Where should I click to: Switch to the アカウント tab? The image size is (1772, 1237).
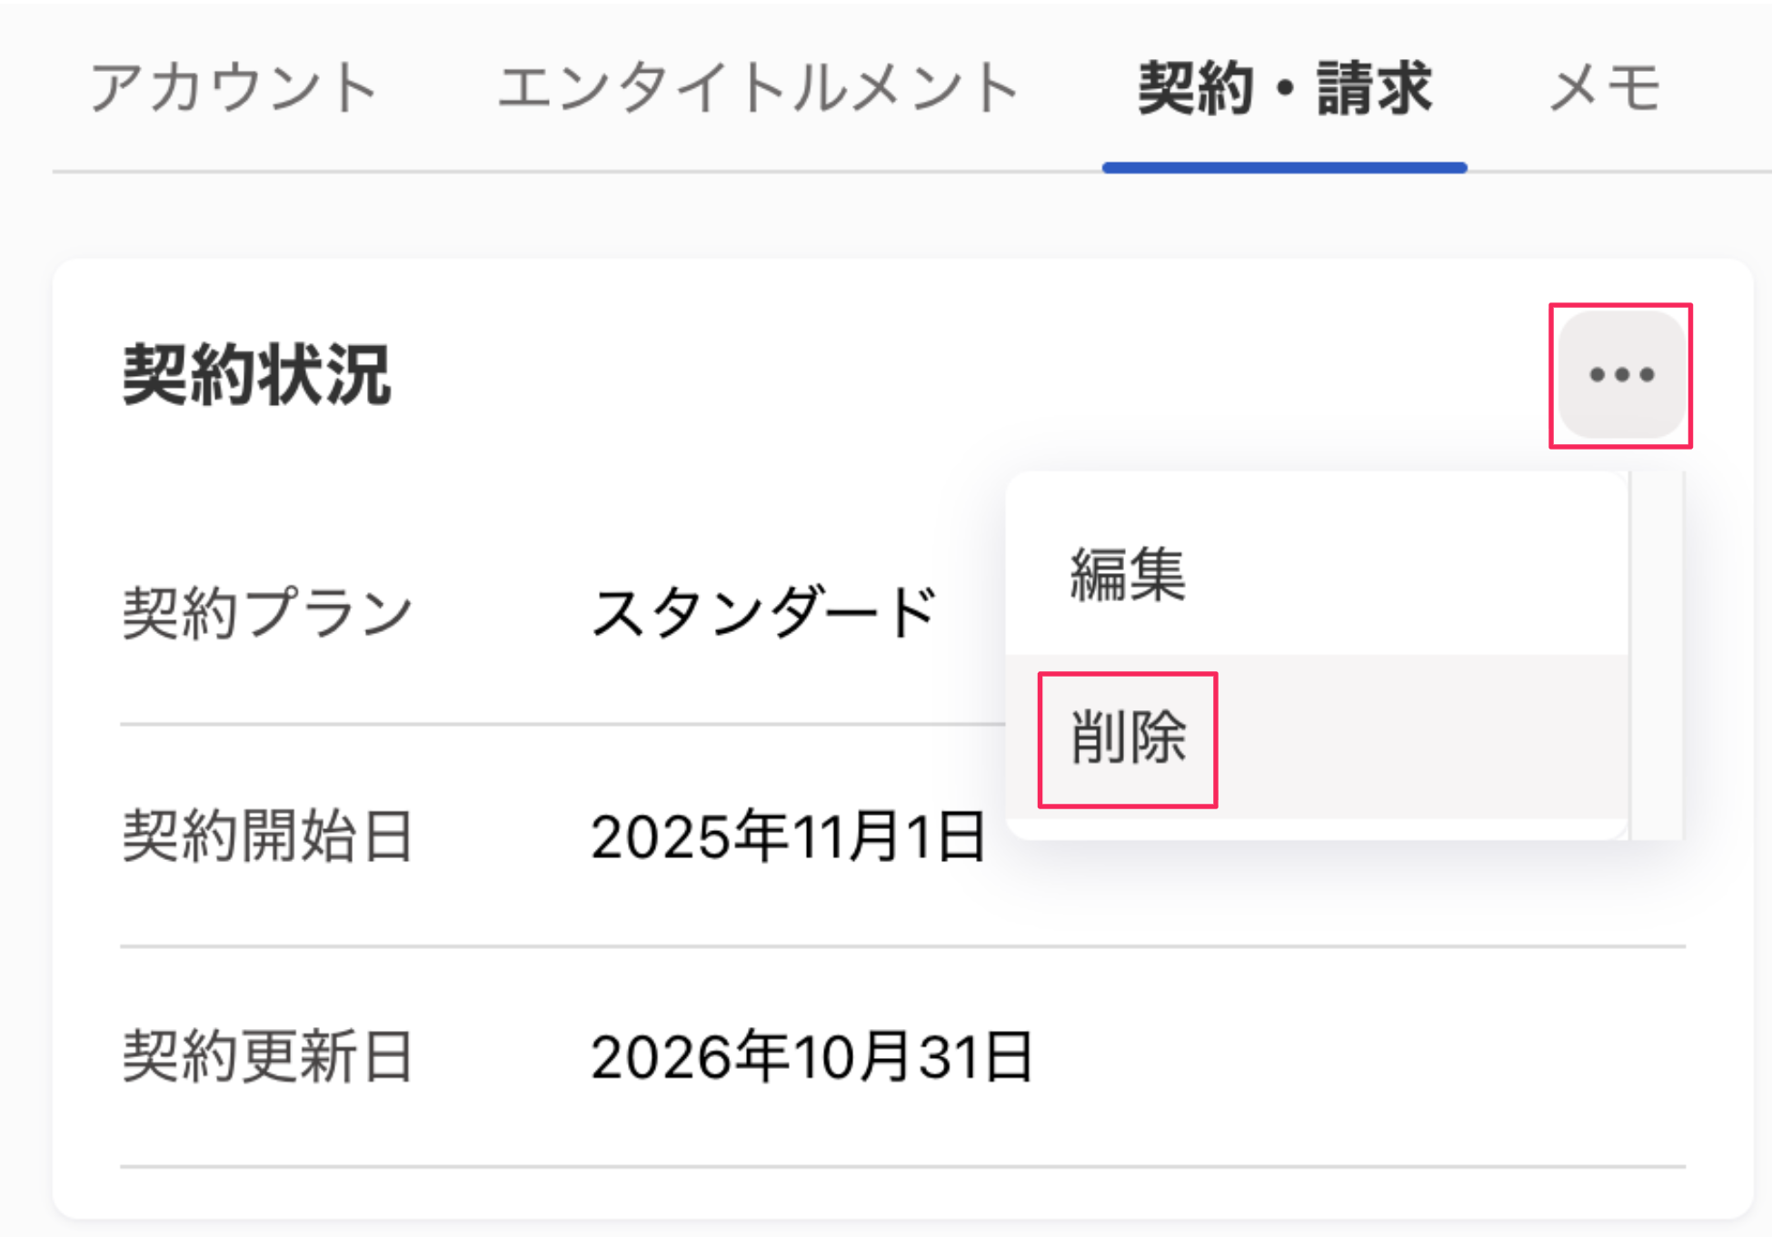click(234, 88)
